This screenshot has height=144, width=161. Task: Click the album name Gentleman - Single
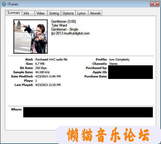pos(65,29)
